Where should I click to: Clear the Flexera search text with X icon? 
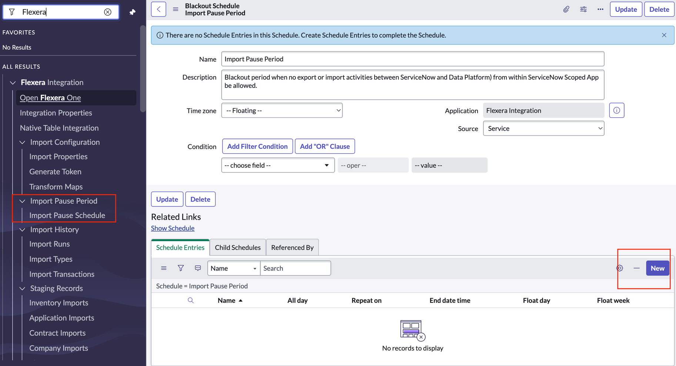(x=108, y=12)
